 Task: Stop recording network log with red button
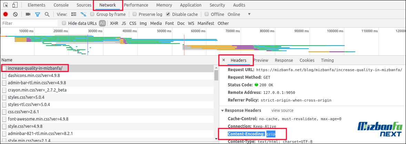(6, 14)
